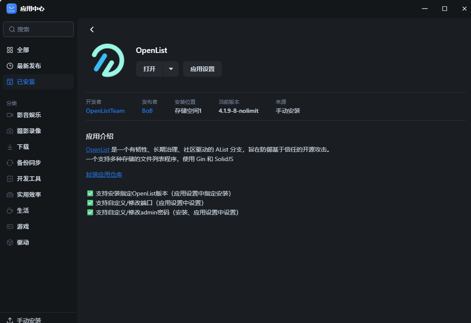Click into the 搜索 search field
This screenshot has width=471, height=323.
(38, 29)
